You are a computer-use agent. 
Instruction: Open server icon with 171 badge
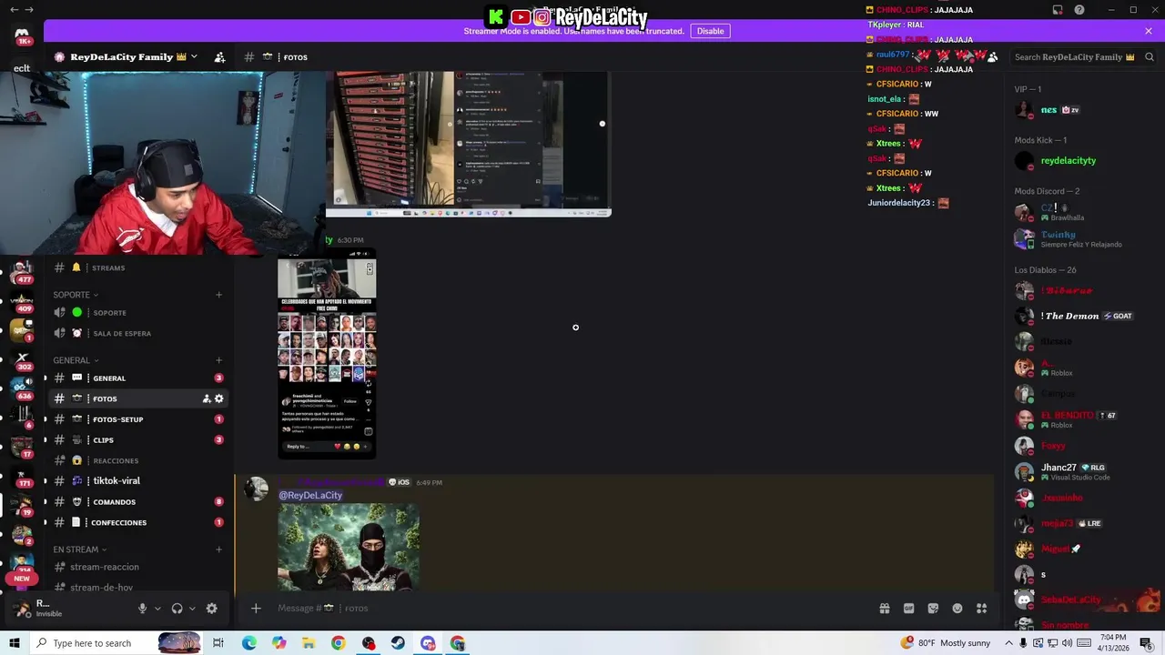tap(22, 476)
